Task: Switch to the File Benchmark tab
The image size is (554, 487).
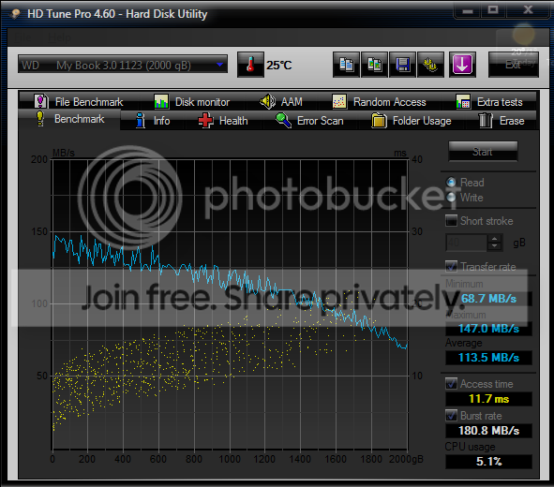Action: (79, 102)
